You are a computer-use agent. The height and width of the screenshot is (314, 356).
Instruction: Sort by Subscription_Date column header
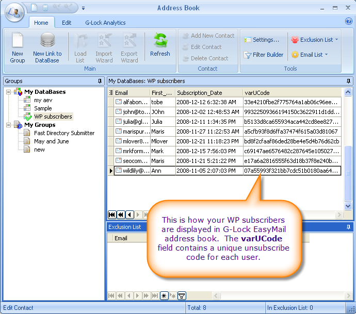[x=209, y=93]
